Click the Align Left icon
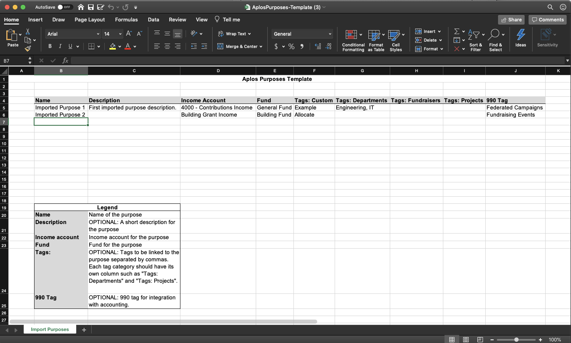571x343 pixels. (x=157, y=46)
